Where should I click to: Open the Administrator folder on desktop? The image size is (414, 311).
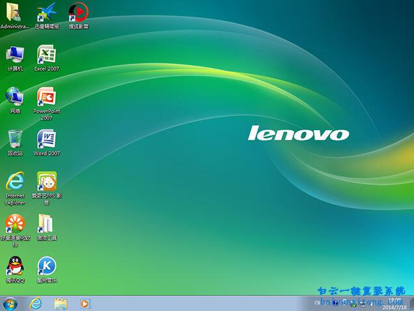14,13
